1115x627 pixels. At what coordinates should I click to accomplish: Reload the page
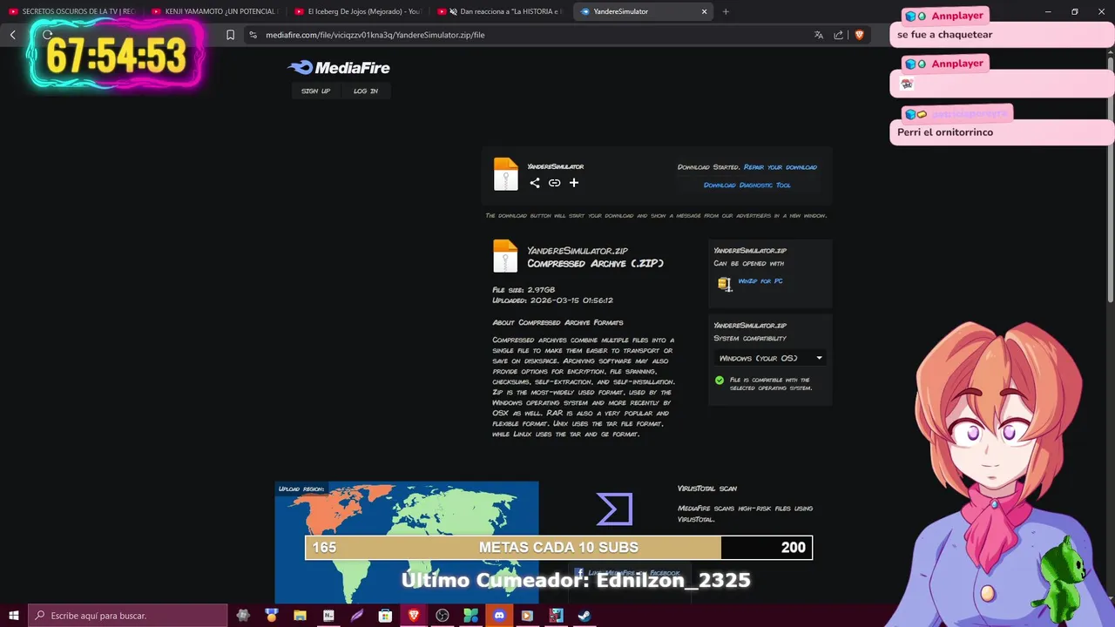[x=48, y=35]
